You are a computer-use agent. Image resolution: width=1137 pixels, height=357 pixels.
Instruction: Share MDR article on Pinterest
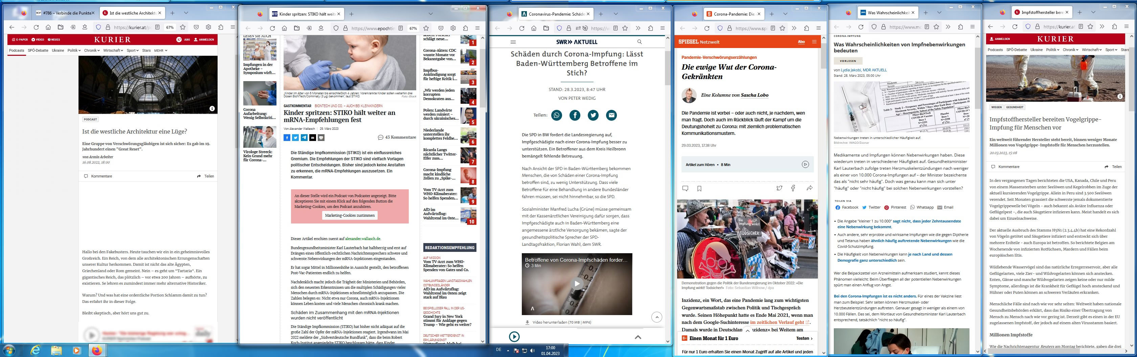(x=895, y=208)
